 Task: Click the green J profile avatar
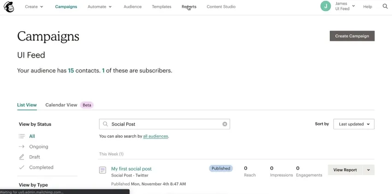(326, 6)
